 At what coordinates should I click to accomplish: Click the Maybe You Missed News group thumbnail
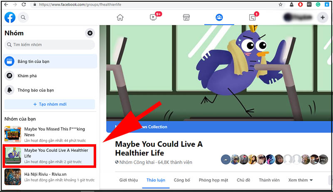(x=13, y=134)
